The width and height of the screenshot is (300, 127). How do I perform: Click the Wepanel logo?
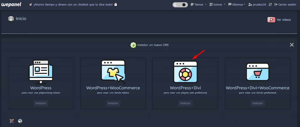tap(11, 4)
